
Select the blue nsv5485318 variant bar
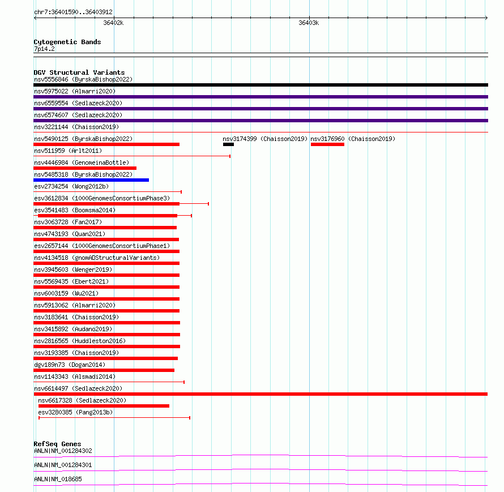coord(91,180)
